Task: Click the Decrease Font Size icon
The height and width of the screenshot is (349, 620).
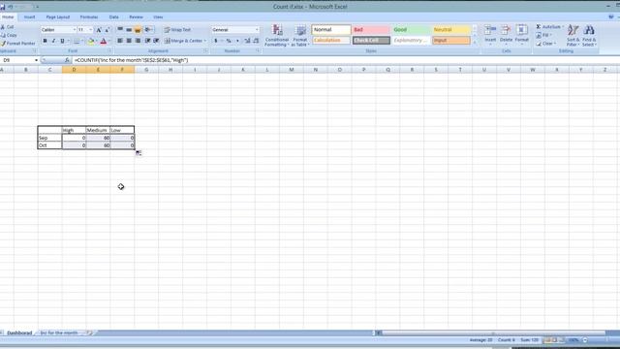Action: pyautogui.click(x=107, y=30)
